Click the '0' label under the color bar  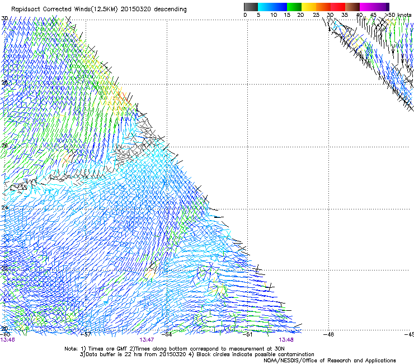point(245,15)
